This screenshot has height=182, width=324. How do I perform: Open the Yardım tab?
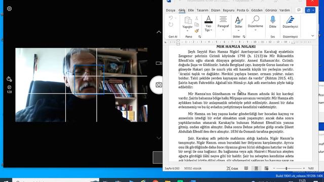pyautogui.click(x=285, y=10)
